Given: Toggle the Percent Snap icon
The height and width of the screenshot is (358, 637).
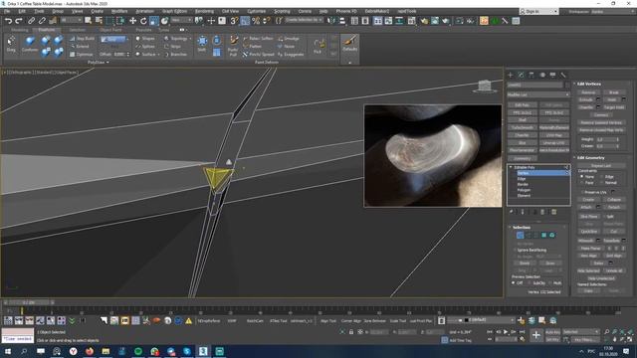Looking at the screenshot, I should pyautogui.click(x=256, y=21).
